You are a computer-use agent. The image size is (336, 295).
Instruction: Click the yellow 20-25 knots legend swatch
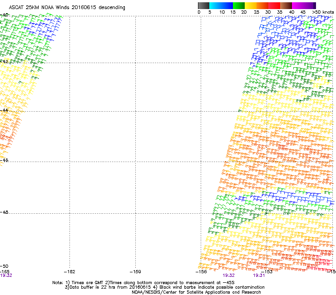click(251, 5)
